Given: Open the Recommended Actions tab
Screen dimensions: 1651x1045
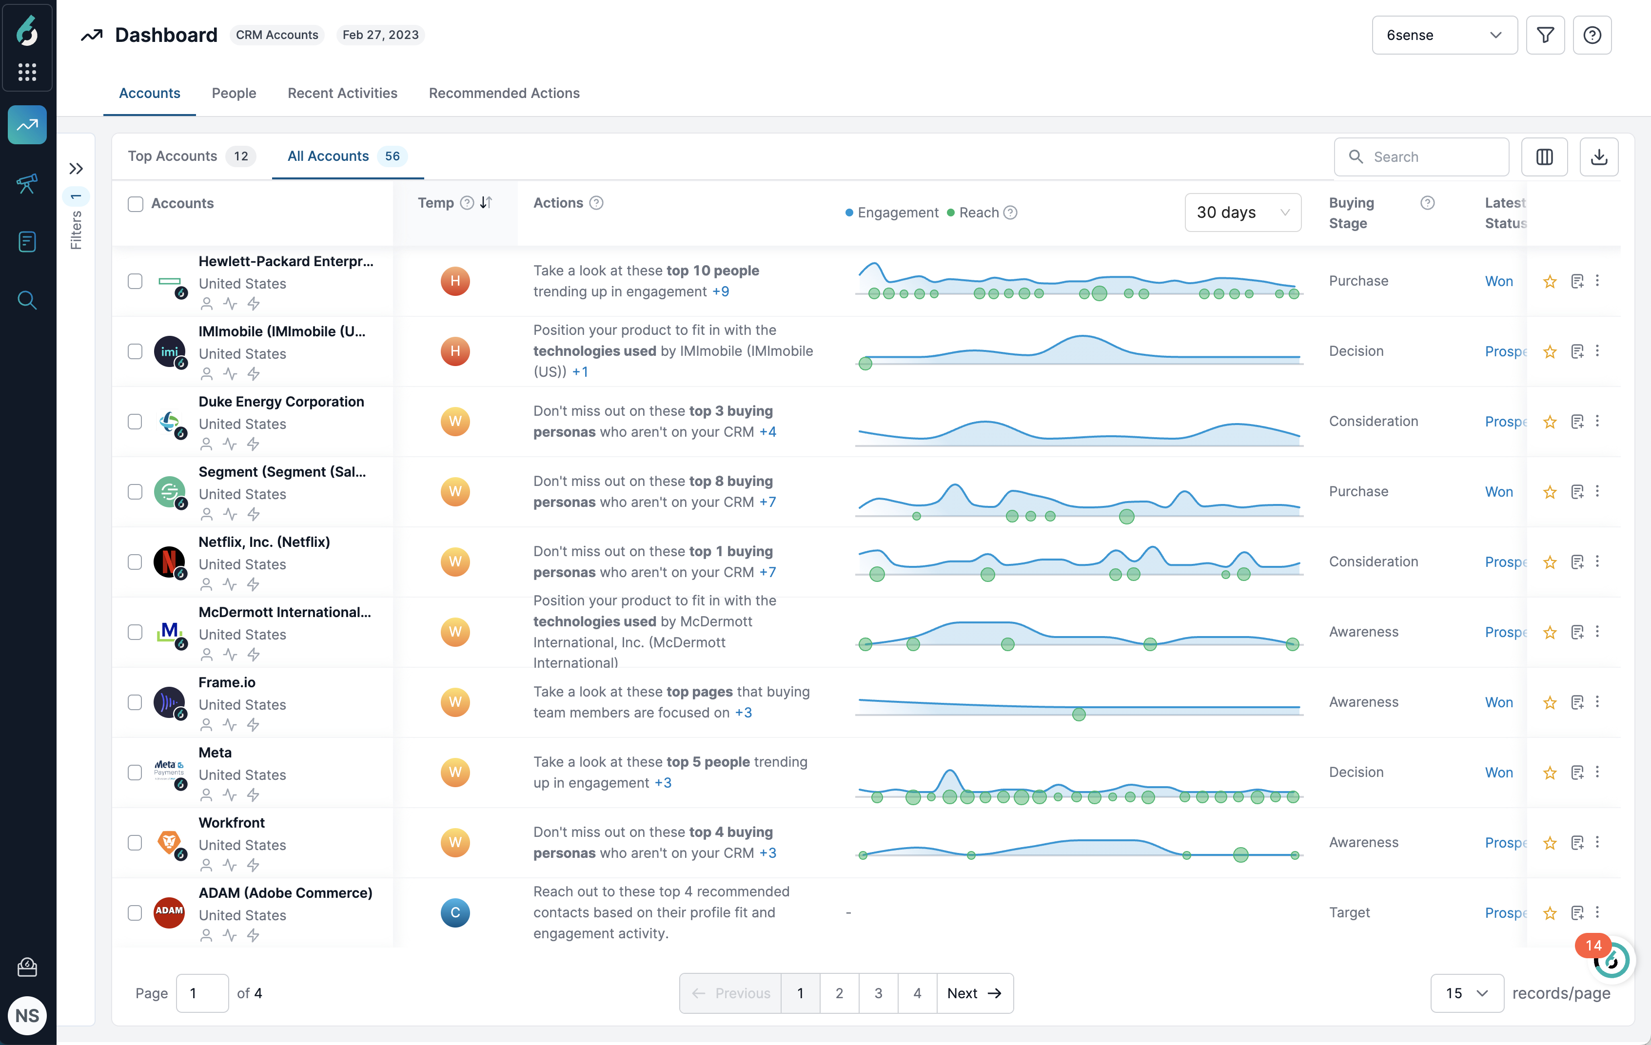Looking at the screenshot, I should pyautogui.click(x=504, y=93).
